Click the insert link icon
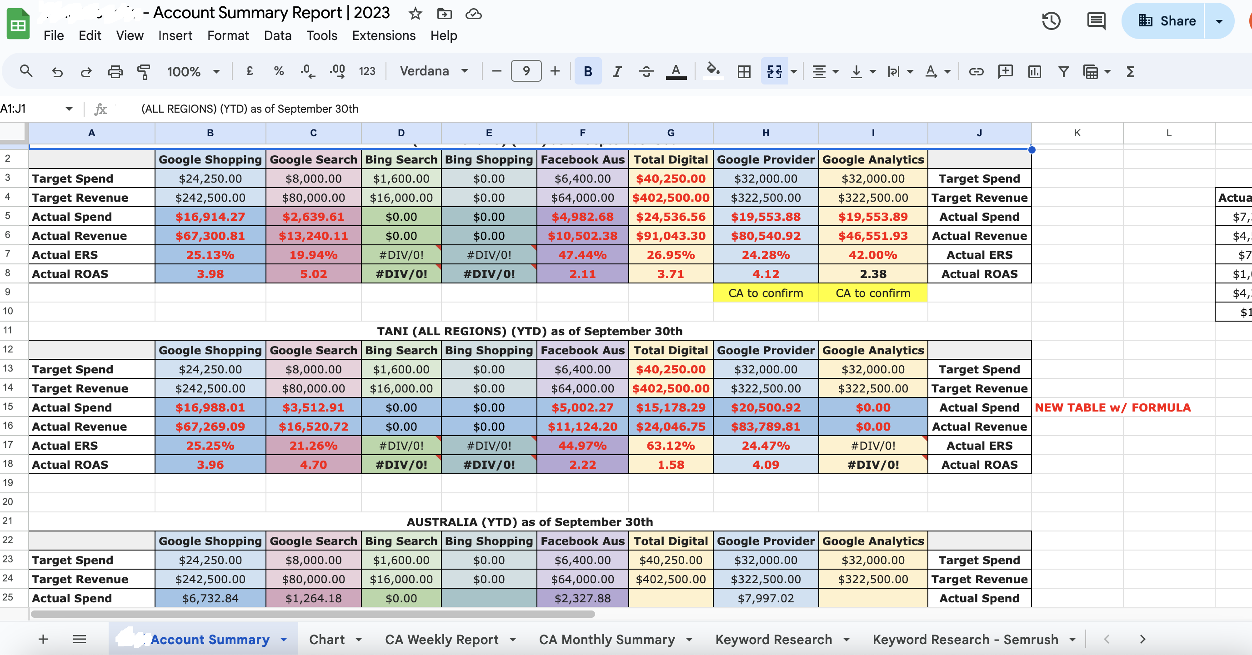 click(976, 72)
